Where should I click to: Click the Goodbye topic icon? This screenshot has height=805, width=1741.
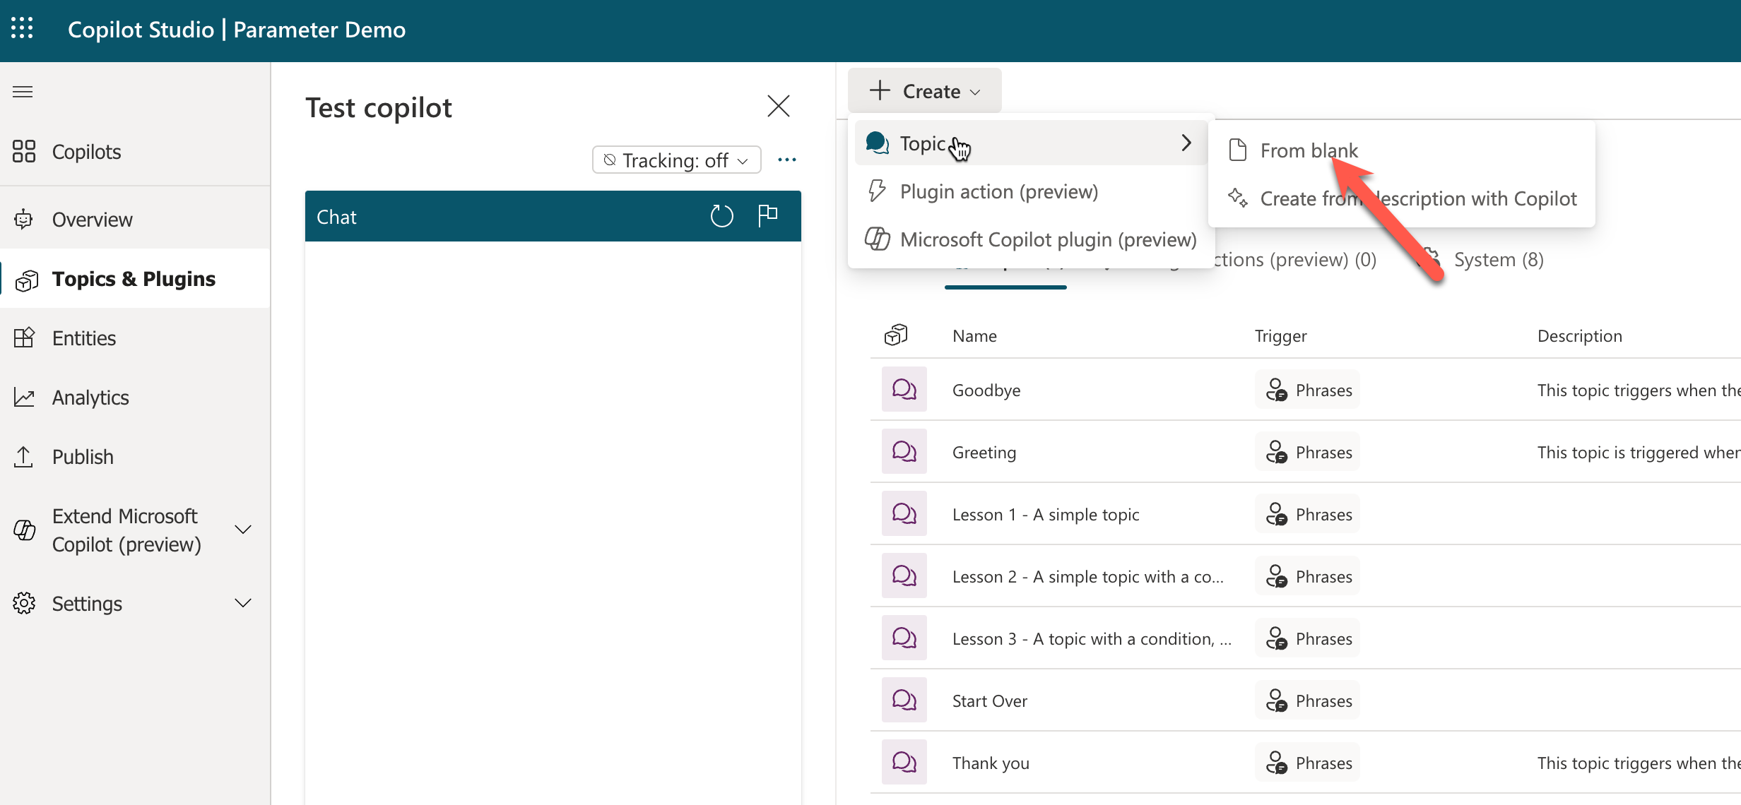[904, 389]
